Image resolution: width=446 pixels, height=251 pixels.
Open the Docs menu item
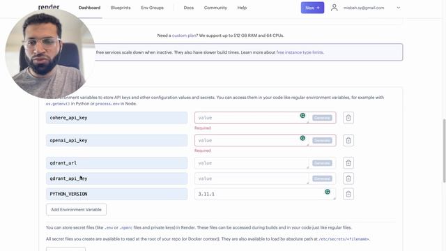(189, 8)
